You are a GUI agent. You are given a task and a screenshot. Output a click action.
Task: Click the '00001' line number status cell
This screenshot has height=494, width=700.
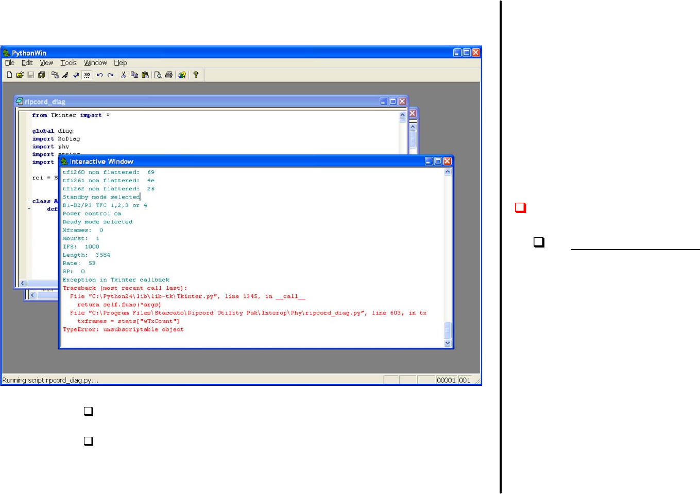tap(446, 380)
